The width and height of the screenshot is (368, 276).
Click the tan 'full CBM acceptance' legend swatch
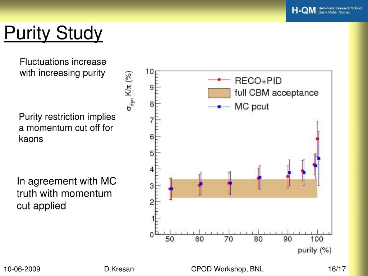(219, 93)
